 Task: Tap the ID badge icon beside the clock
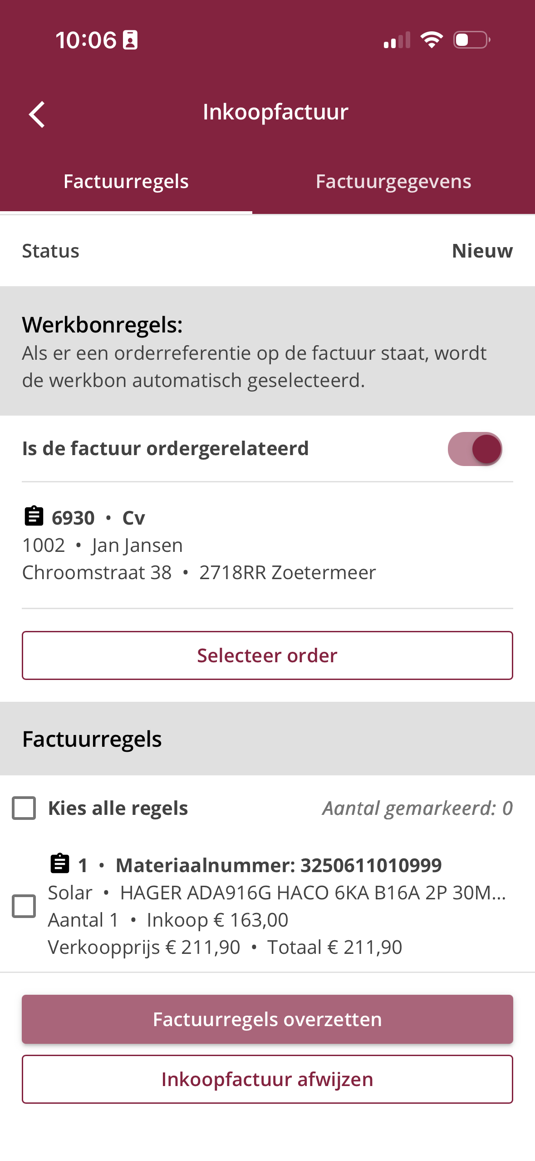130,40
